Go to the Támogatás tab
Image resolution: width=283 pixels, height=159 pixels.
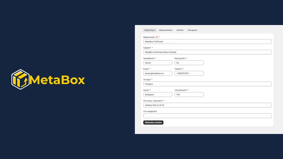192,30
